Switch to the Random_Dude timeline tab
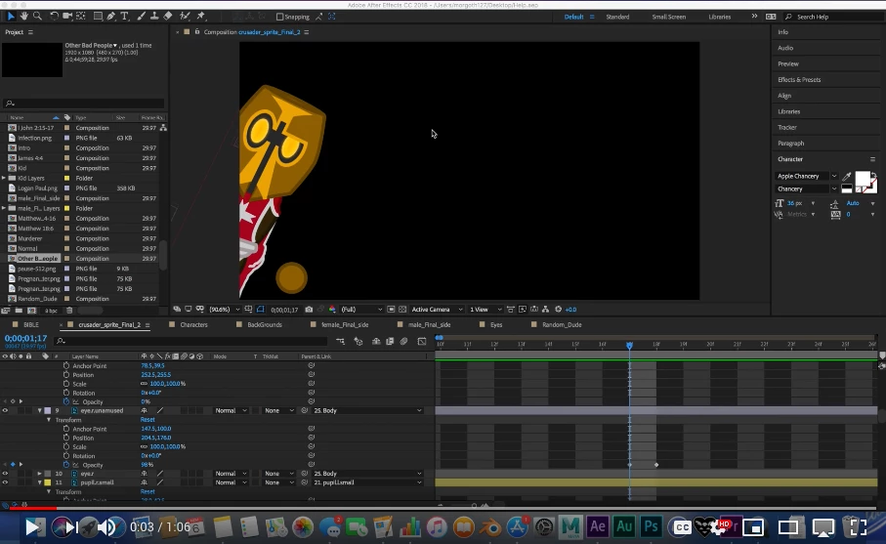This screenshot has width=886, height=544. tap(562, 325)
